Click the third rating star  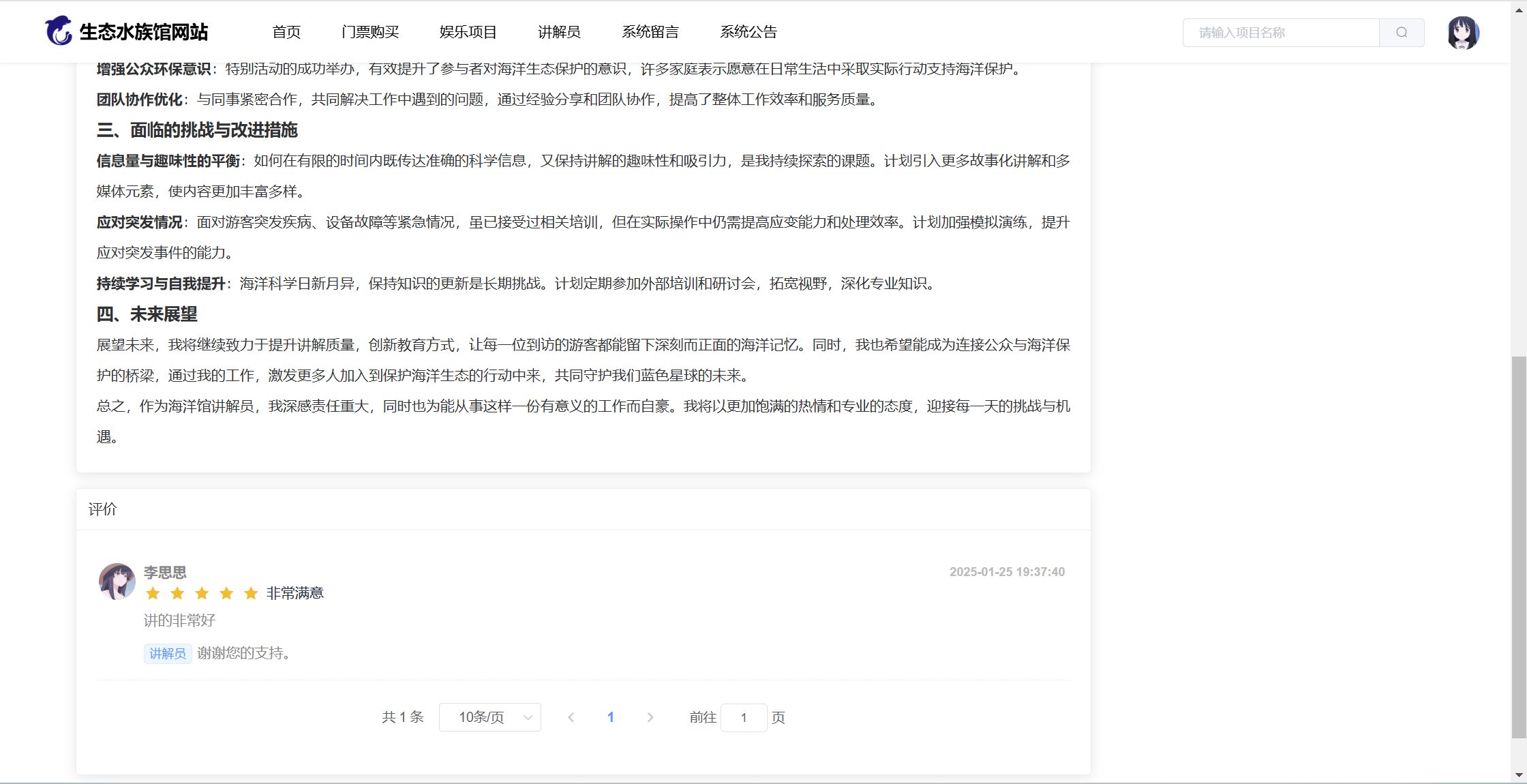[x=202, y=593]
